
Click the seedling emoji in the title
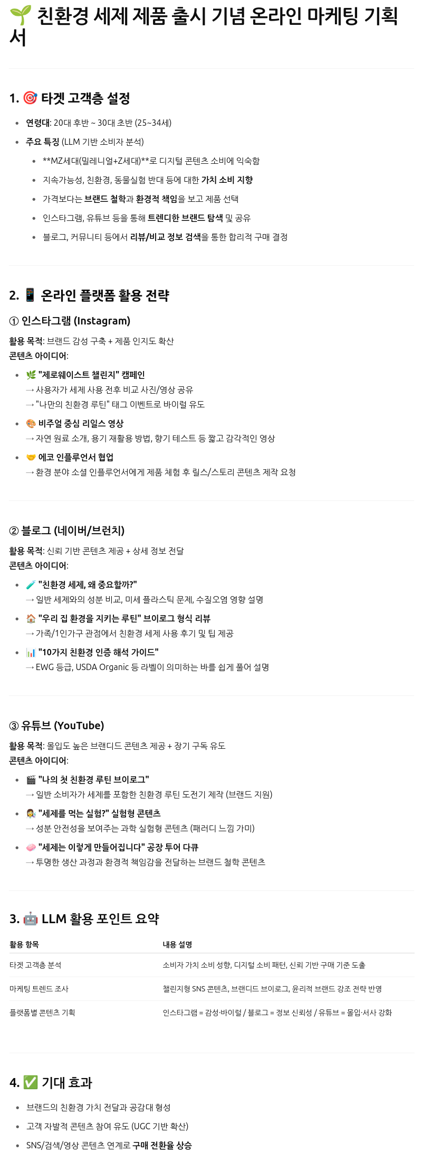[20, 16]
